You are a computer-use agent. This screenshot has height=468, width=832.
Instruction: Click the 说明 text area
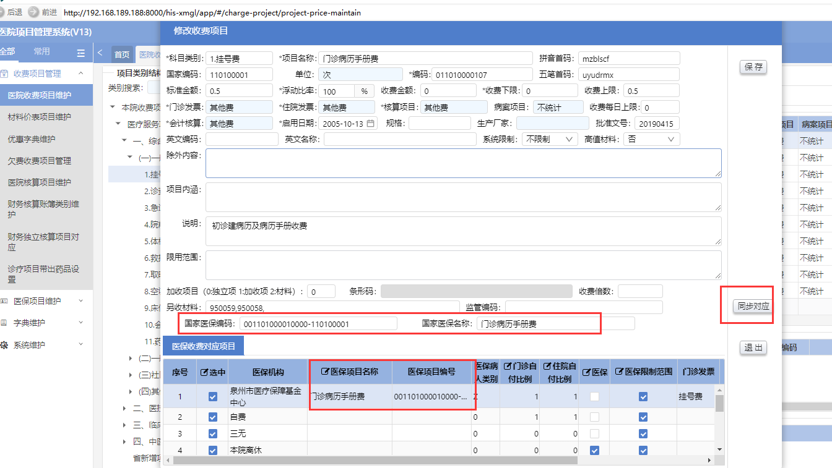click(464, 231)
